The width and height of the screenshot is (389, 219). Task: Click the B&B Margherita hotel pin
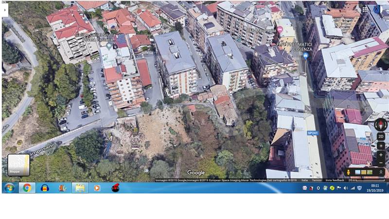tap(280, 30)
